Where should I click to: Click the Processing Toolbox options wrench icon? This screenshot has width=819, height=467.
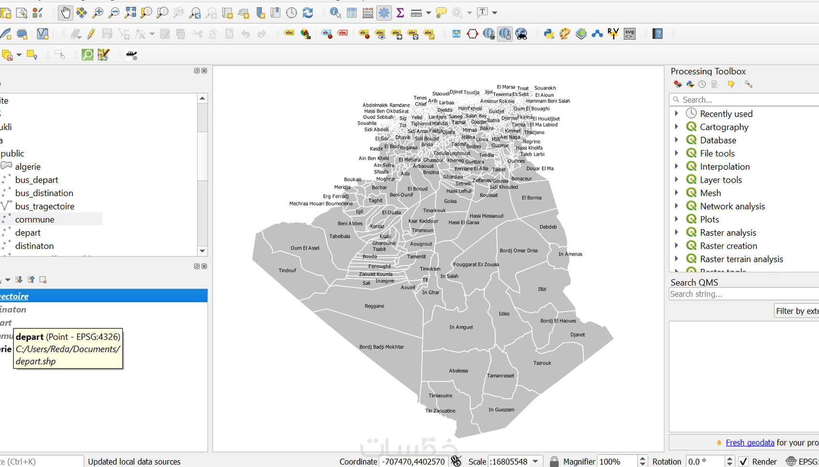[x=748, y=84]
